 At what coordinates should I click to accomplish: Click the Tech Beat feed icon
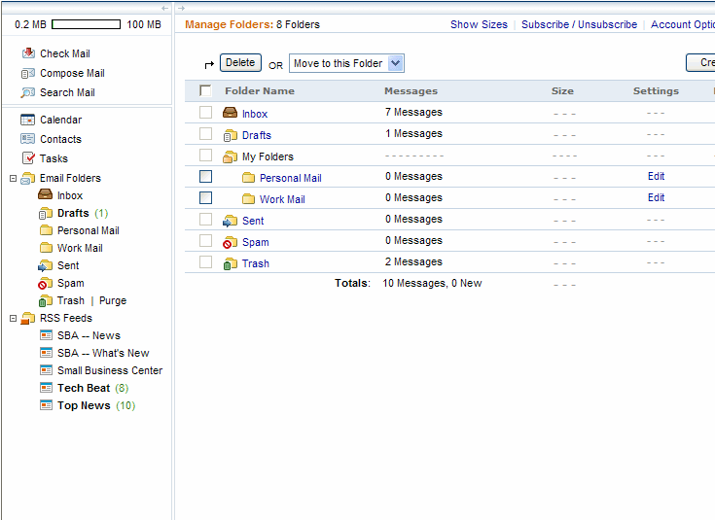tap(46, 388)
